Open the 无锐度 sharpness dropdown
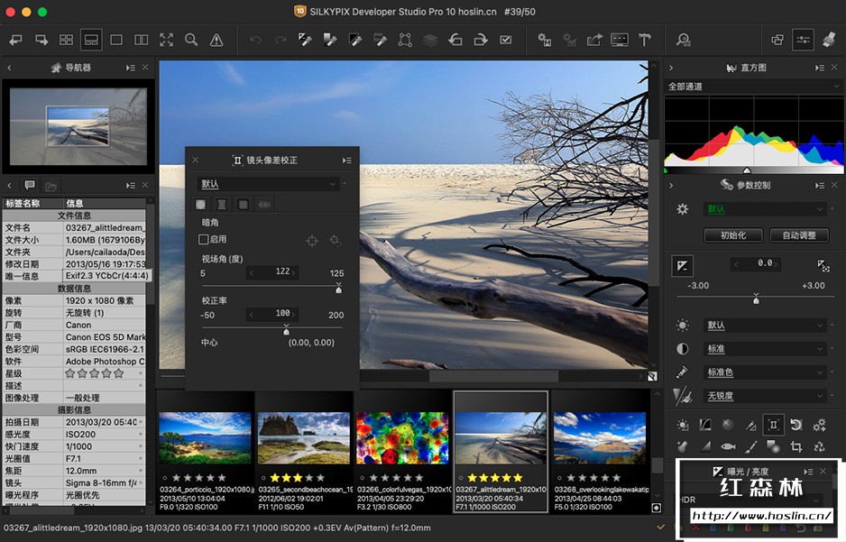This screenshot has width=846, height=542. 764,396
